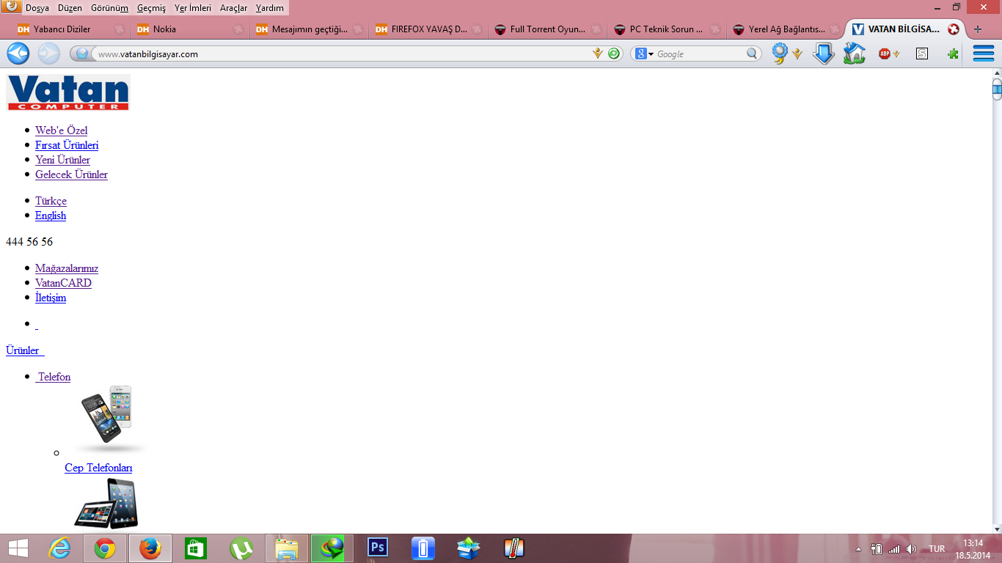Open the Yer İmleri menu
Image resolution: width=1002 pixels, height=563 pixels.
pyautogui.click(x=193, y=8)
